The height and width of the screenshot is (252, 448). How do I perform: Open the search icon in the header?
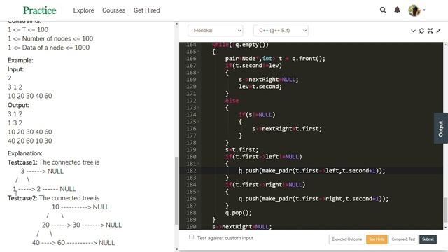click(383, 10)
